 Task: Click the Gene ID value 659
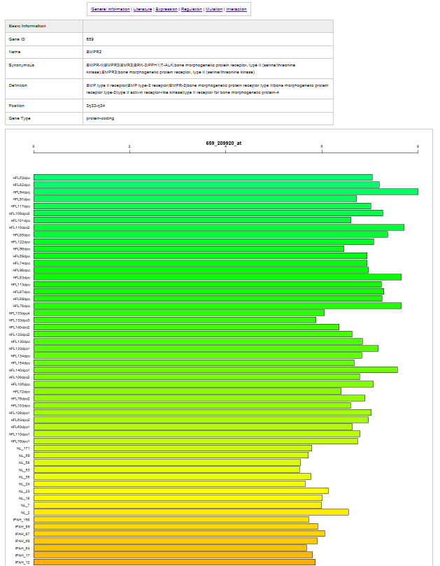tap(90, 39)
